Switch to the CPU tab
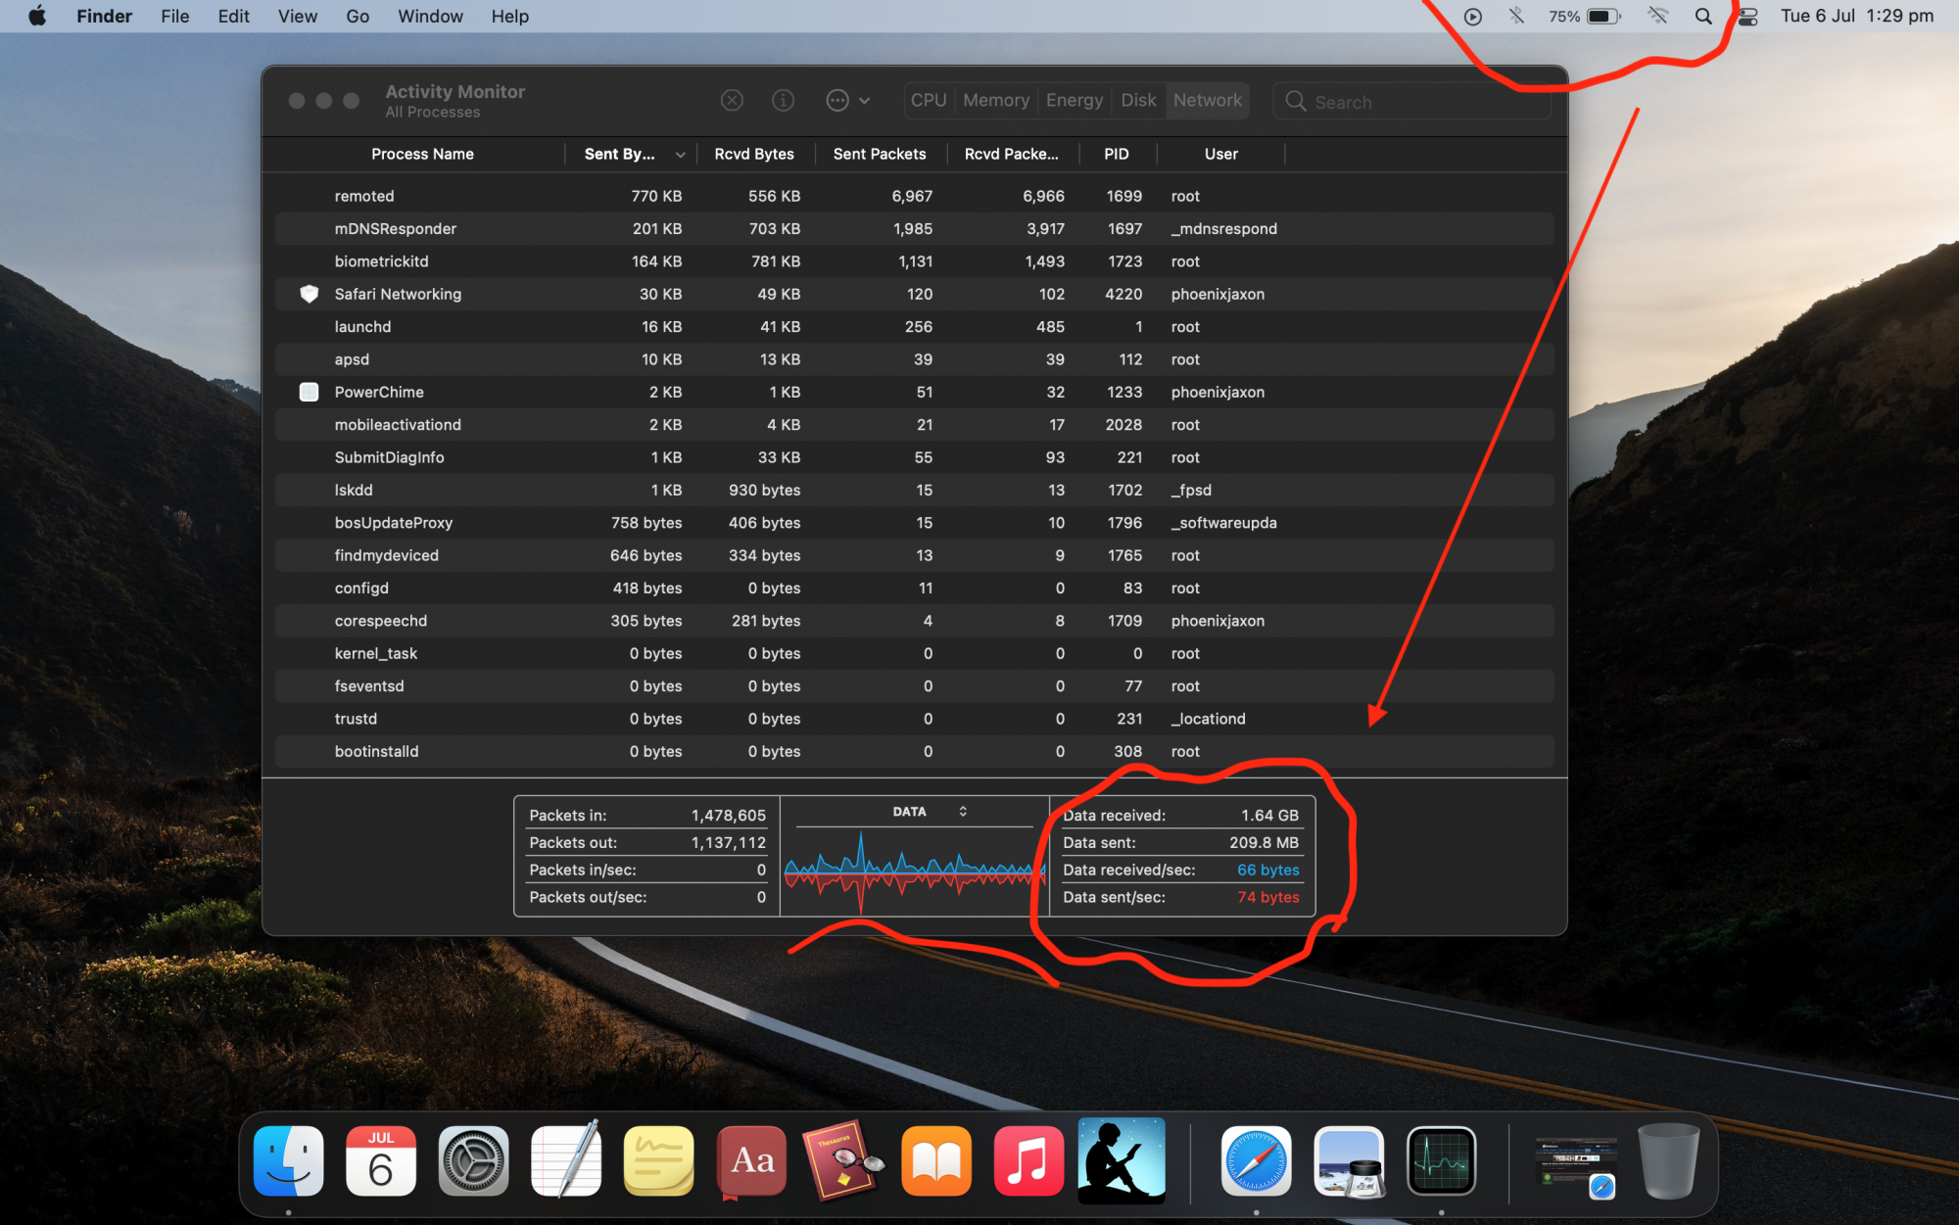 coord(928,101)
